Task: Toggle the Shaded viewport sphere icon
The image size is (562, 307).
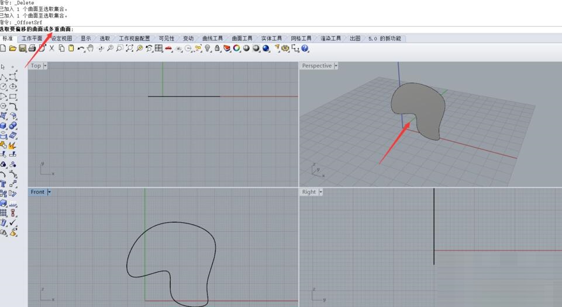Action: tap(247, 48)
